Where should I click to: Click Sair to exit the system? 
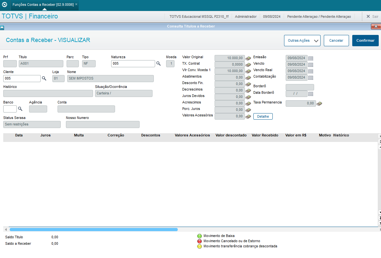[x=372, y=16]
